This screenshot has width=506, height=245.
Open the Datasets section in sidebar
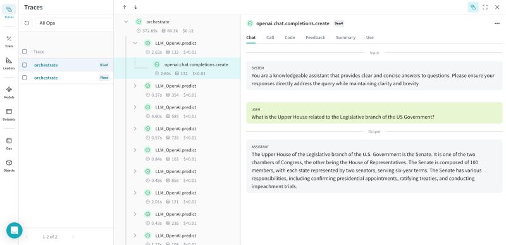pyautogui.click(x=9, y=114)
